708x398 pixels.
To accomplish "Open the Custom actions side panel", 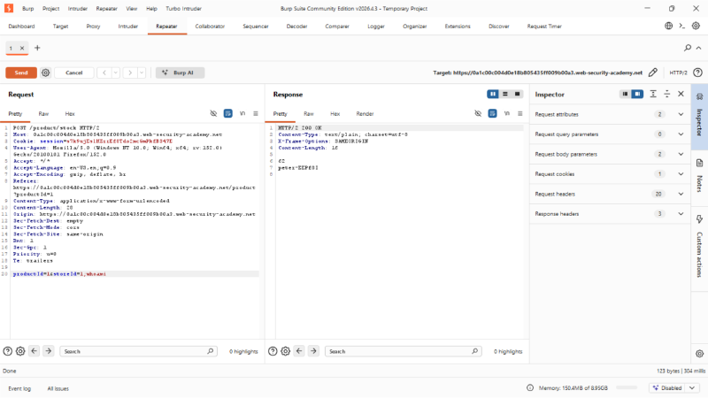I will [699, 247].
